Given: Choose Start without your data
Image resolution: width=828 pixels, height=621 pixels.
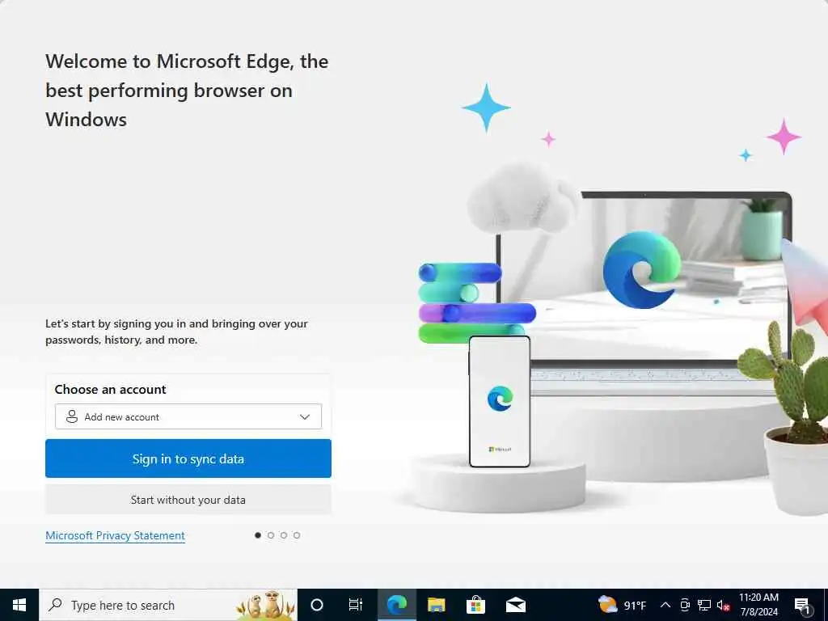Looking at the screenshot, I should [188, 500].
